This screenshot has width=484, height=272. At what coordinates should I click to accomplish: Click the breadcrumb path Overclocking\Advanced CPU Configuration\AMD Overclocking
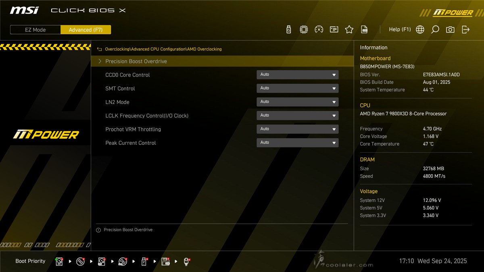(x=163, y=49)
